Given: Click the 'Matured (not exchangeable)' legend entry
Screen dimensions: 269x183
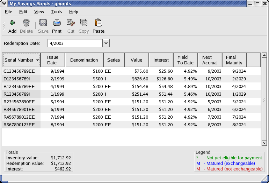Looking at the screenshot, I should pos(230,169).
